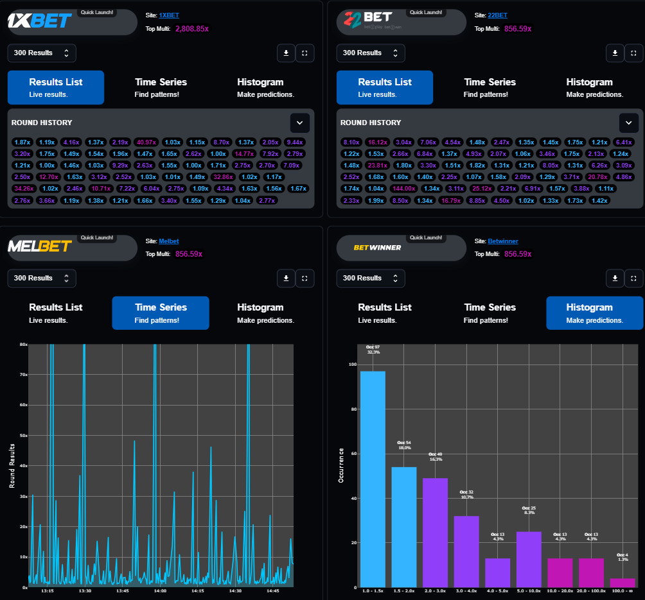Screen dimensions: 645x600
Task: Select the 3.0 - 4.0x histogram bar
Action: (466, 551)
